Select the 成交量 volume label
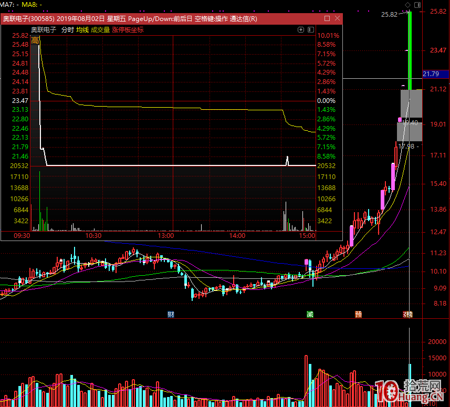450x407 pixels. [100, 30]
